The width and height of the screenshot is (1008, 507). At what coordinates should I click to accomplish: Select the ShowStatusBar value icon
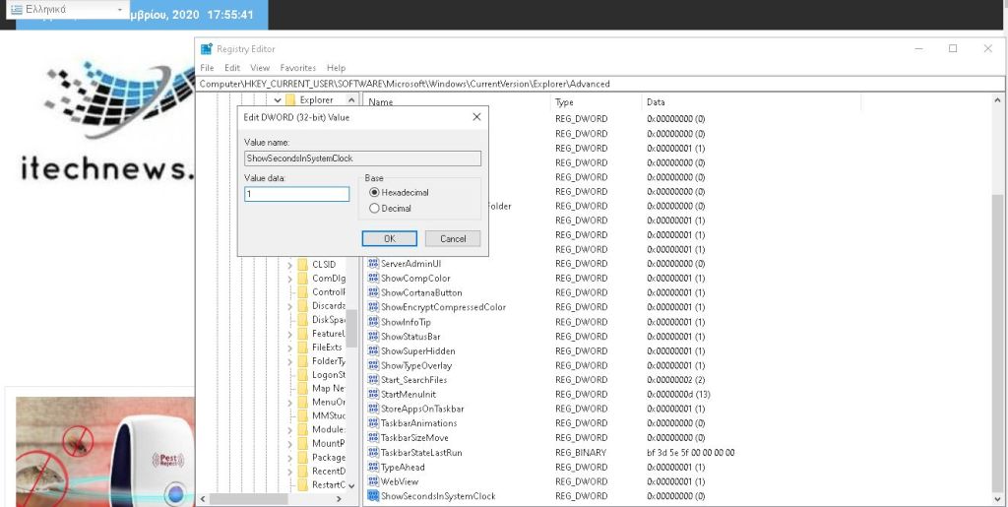pos(373,336)
